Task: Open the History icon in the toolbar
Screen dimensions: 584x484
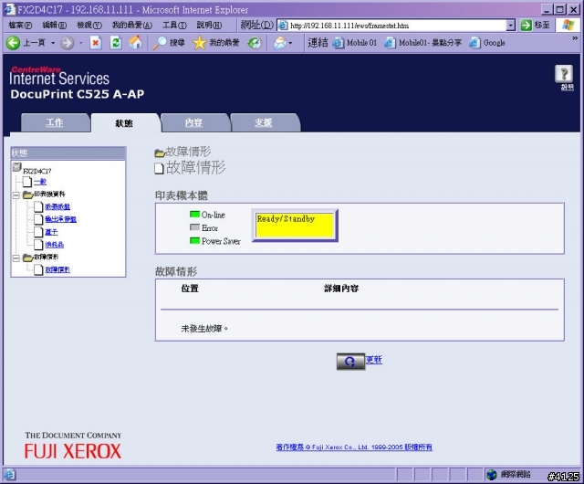Action: 255,43
